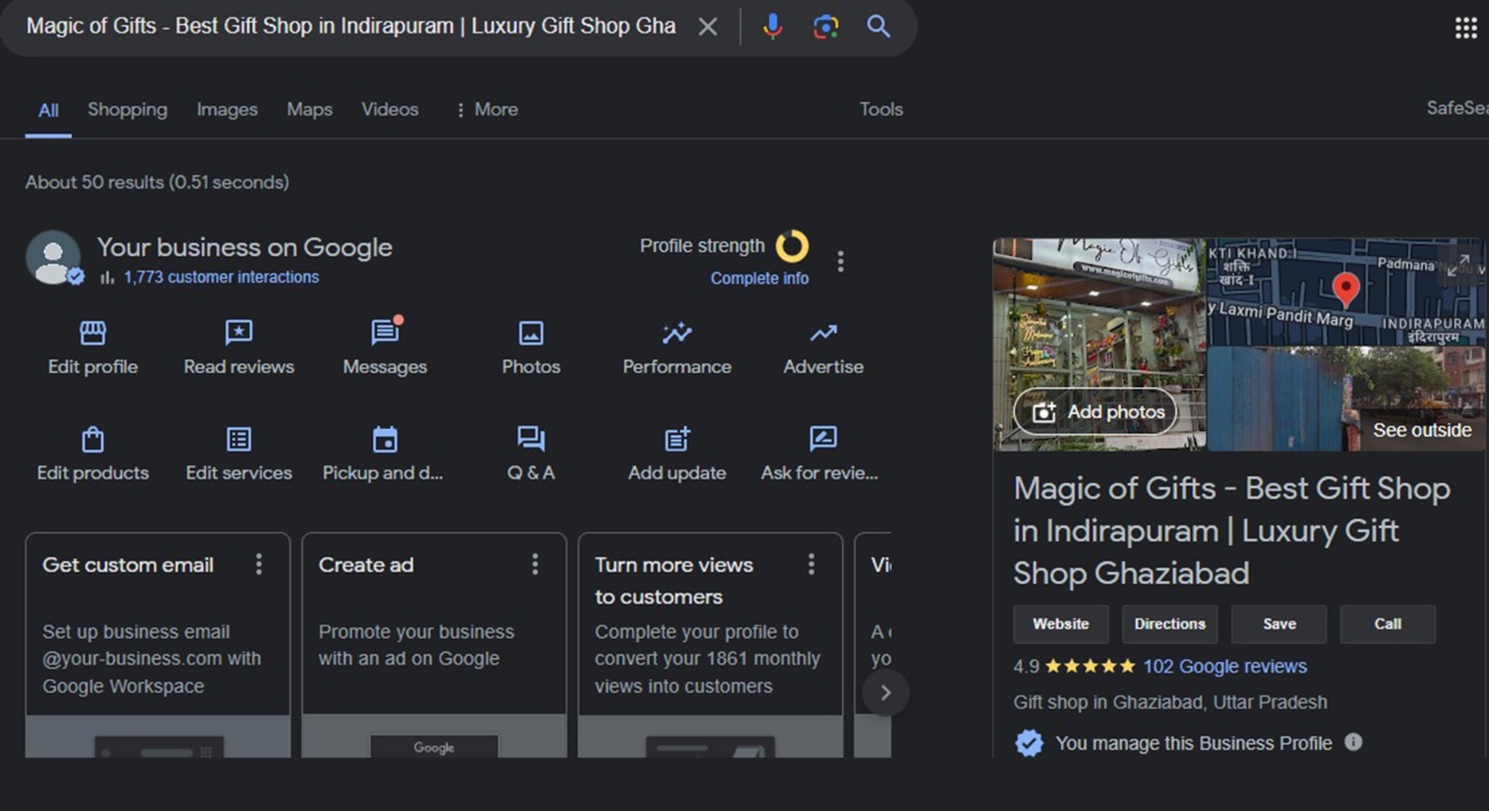Click the Advertise trend arrow icon
This screenshot has height=811, width=1489.
click(x=823, y=333)
